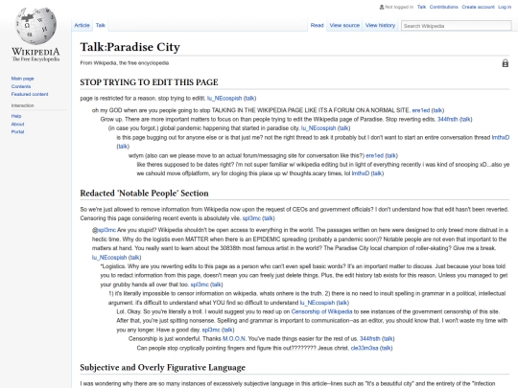This screenshot has width=518, height=388.
Task: Select the Read tab
Action: 317,25
